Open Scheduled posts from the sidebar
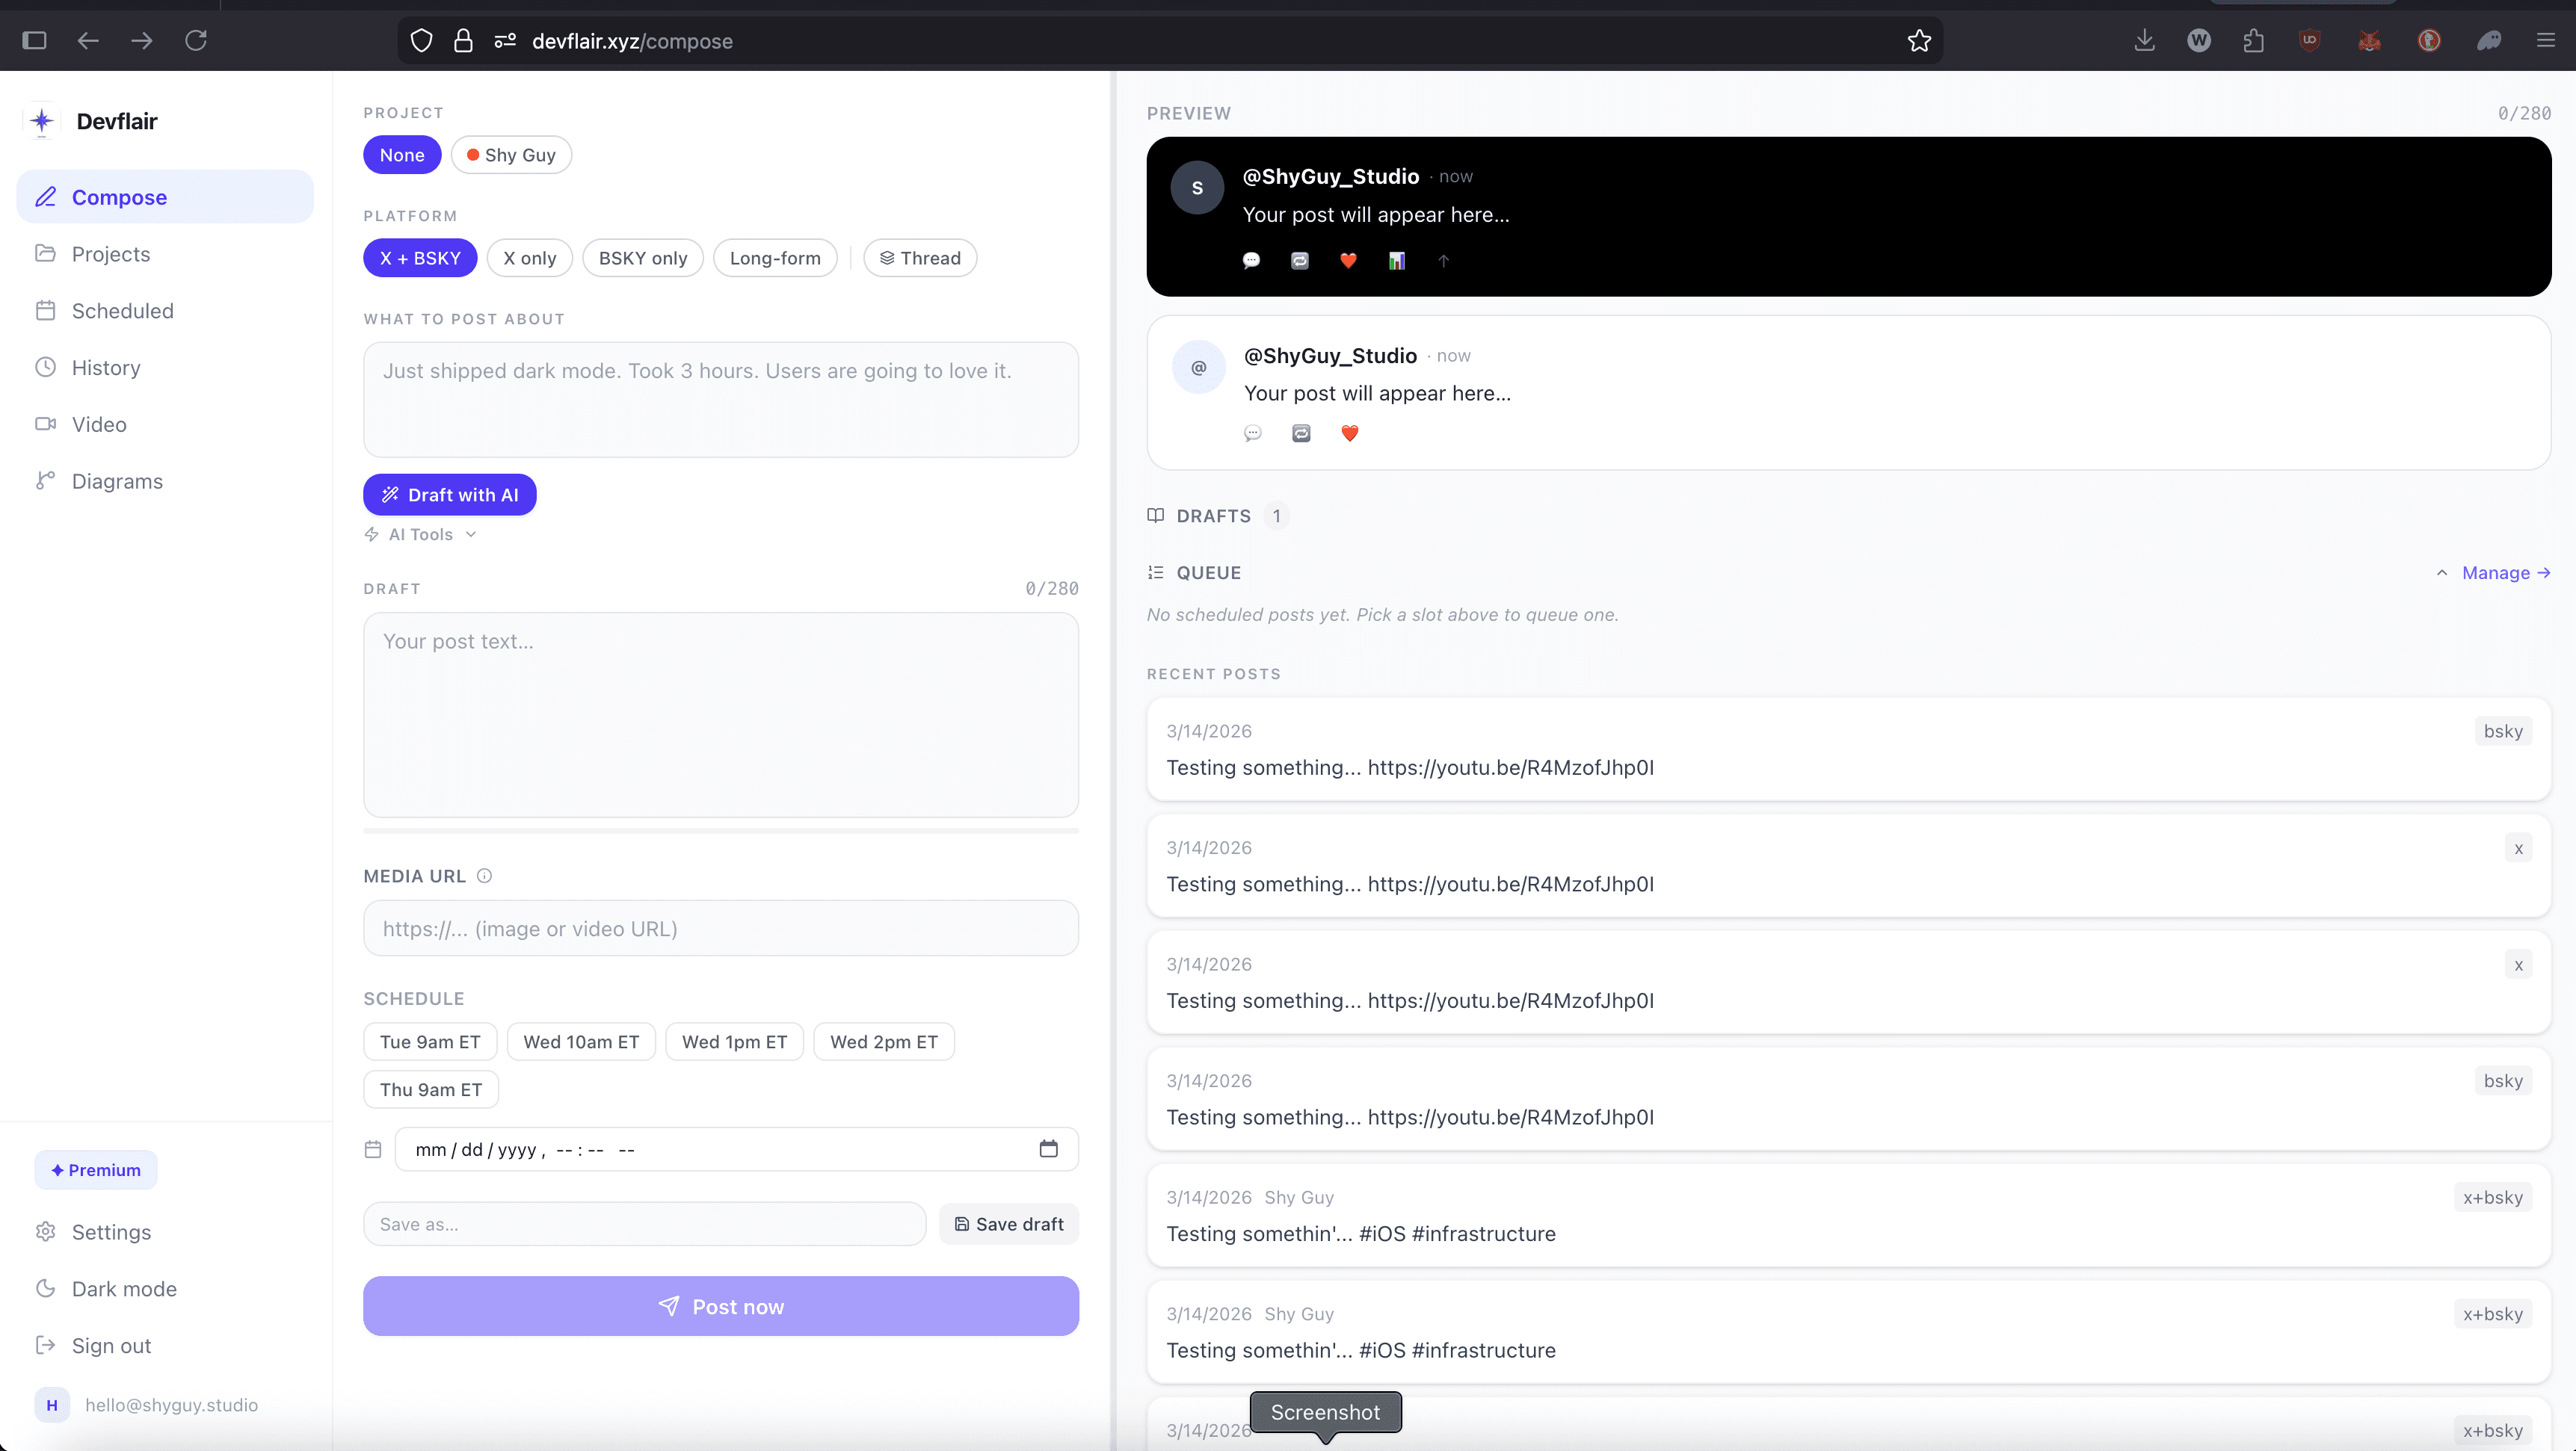The width and height of the screenshot is (2576, 1451). [120, 310]
